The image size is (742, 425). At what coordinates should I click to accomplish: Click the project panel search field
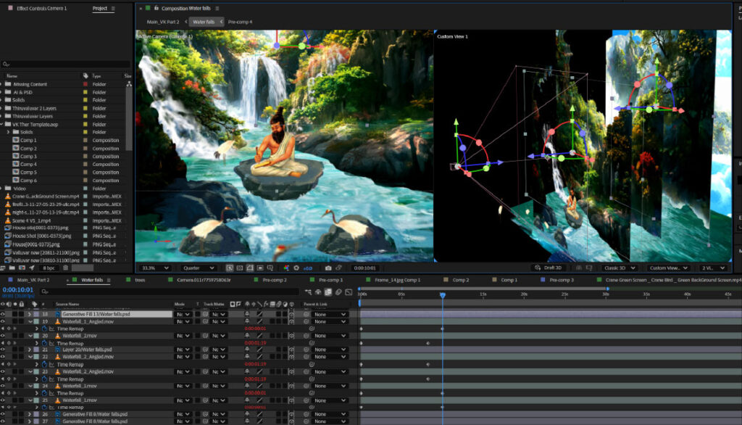65,65
